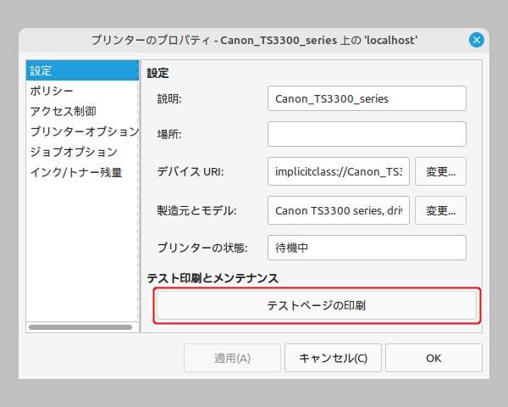Image resolution: width=508 pixels, height=407 pixels.
Task: Click 変更... next to デバイス URI
Action: pyautogui.click(x=440, y=171)
